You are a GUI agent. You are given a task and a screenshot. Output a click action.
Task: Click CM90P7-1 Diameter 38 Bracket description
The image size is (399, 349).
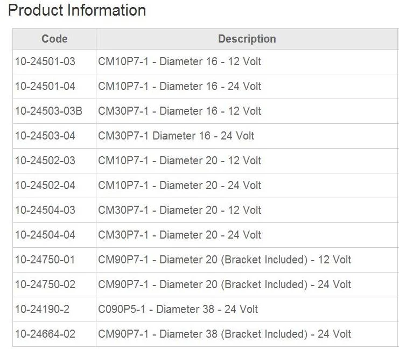coord(225,334)
